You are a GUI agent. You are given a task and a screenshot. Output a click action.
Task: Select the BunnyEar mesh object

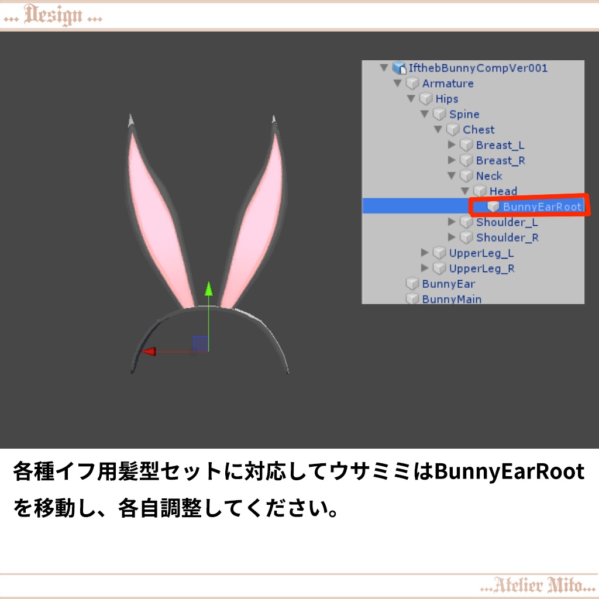coord(449,284)
